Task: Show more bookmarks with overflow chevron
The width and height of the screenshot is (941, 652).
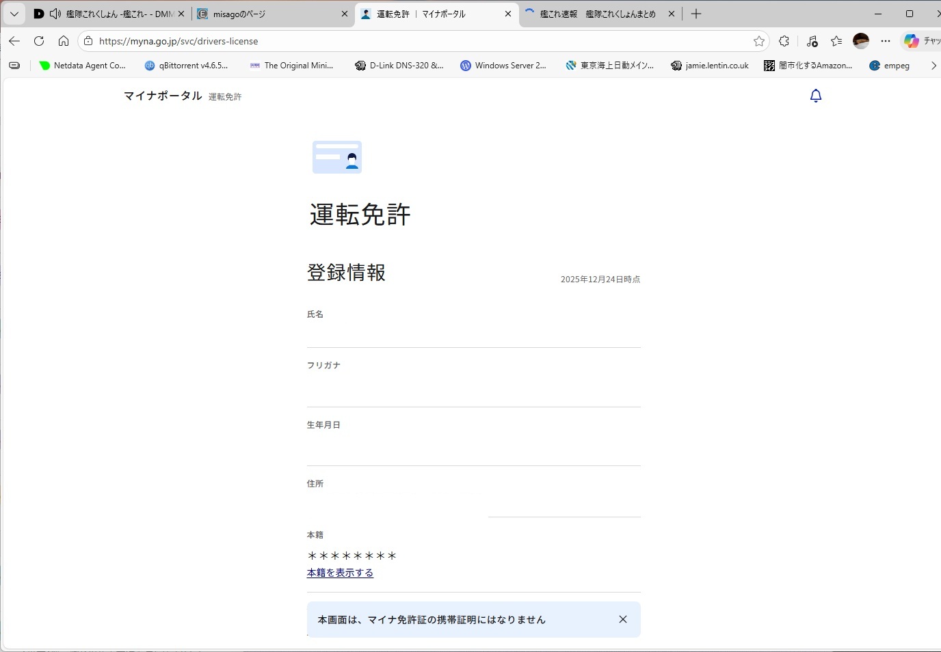Action: point(933,66)
